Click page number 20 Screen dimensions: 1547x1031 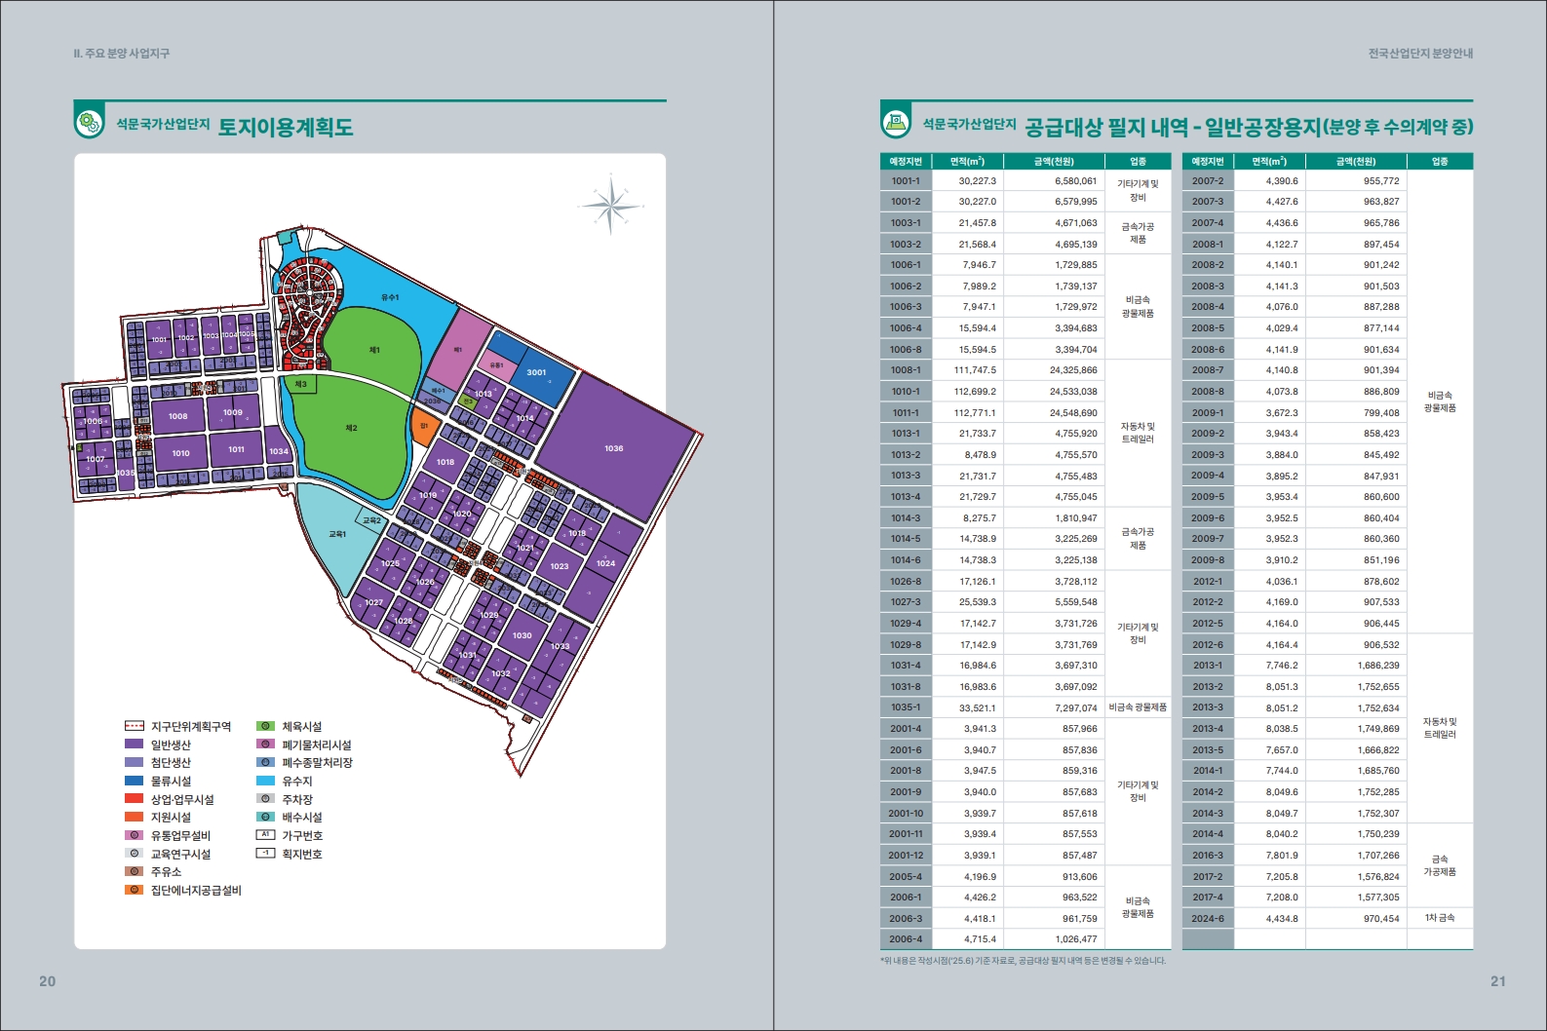coord(47,981)
